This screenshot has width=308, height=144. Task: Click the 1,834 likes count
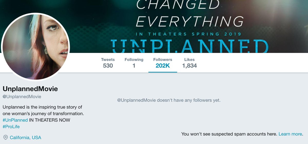189,66
